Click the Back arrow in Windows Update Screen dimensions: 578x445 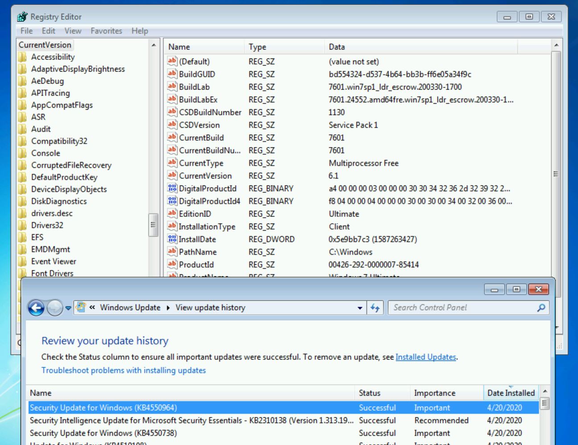click(36, 307)
